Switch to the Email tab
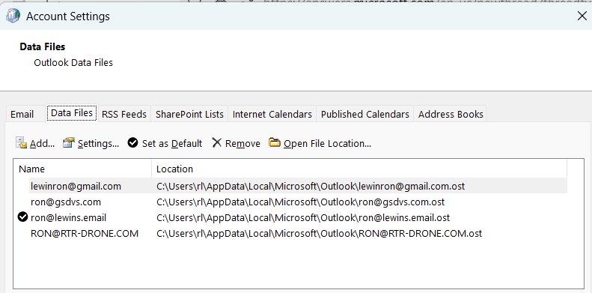This screenshot has width=592, height=293. coord(22,114)
